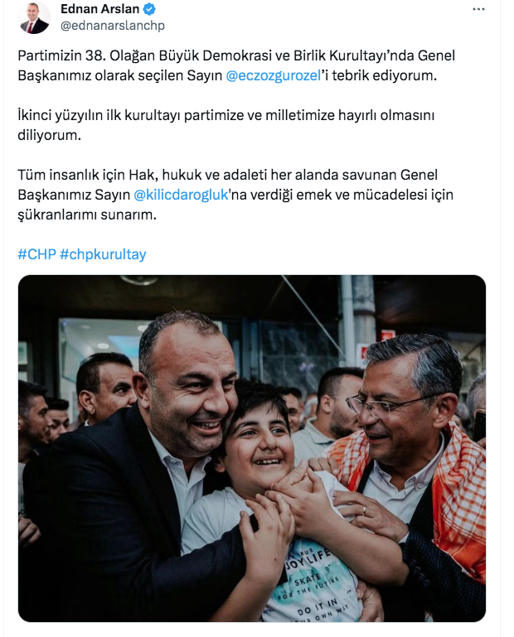Open the #chpkurultay hashtag
Image resolution: width=514 pixels, height=637 pixels.
tap(103, 254)
